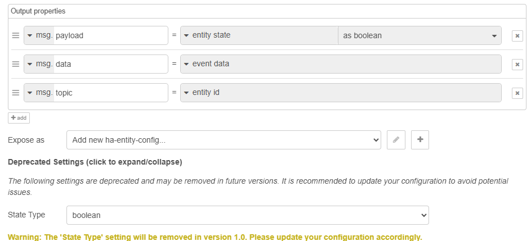Click the drag handle of data row
The width and height of the screenshot is (531, 241).
click(x=16, y=64)
